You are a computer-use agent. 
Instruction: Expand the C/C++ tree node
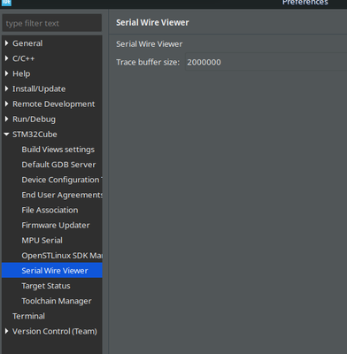6,58
